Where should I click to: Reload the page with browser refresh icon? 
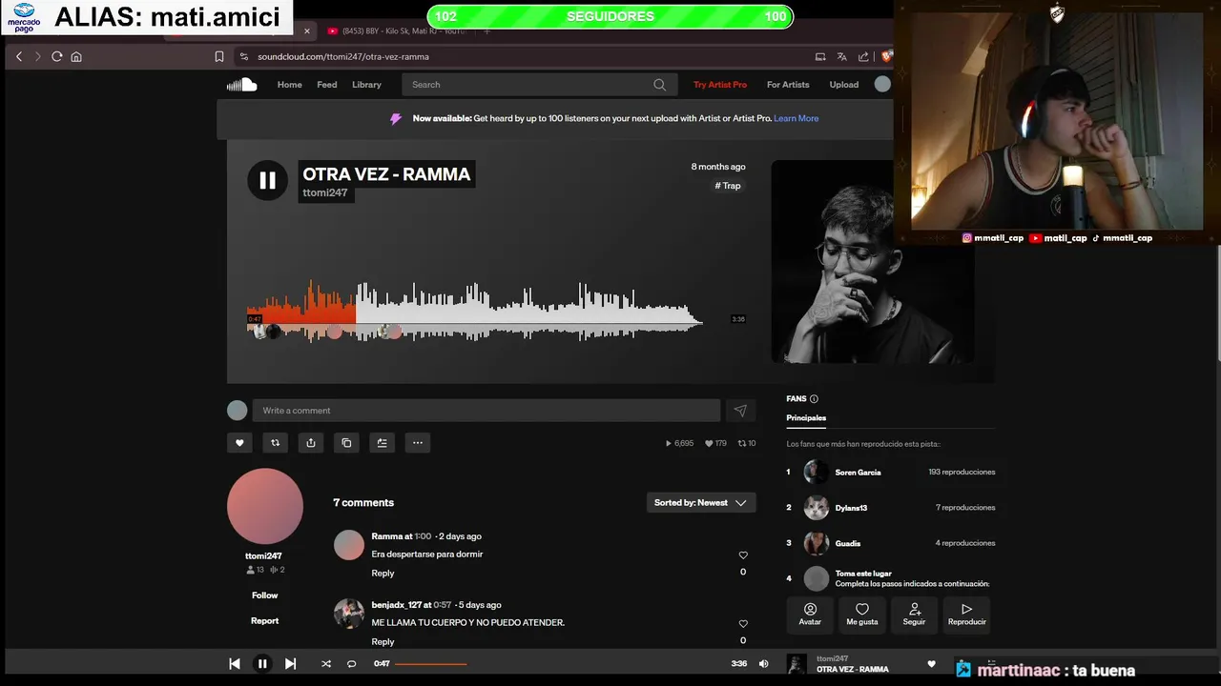coord(57,56)
